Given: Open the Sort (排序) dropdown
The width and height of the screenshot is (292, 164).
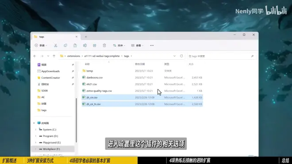Looking at the screenshot, I should click(119, 46).
